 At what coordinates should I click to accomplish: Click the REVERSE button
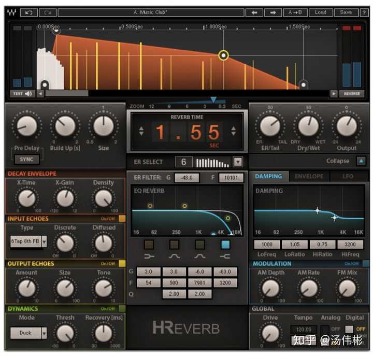[352, 93]
